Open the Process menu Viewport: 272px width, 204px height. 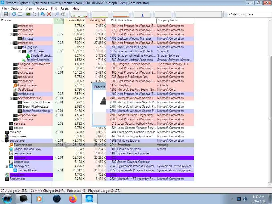pyautogui.click(x=42, y=8)
